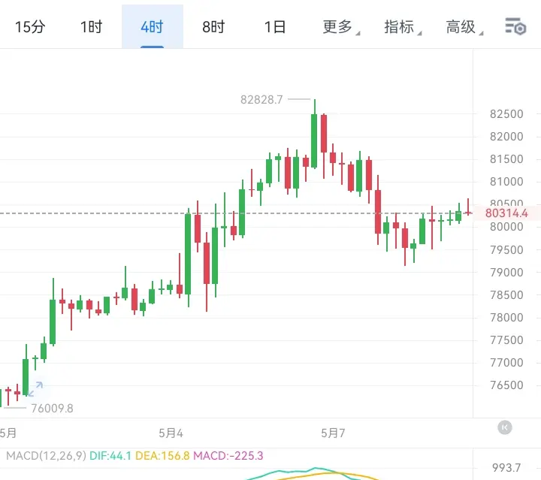Jump to latest candle with round arrow button
The width and height of the screenshot is (541, 480).
504,427
